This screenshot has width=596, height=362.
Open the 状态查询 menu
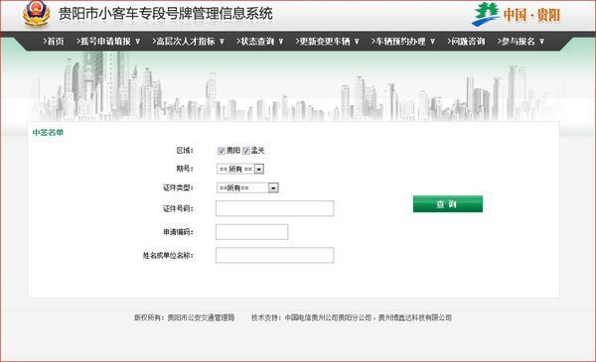pos(259,42)
